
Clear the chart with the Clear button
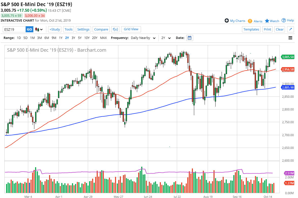[x=279, y=29]
